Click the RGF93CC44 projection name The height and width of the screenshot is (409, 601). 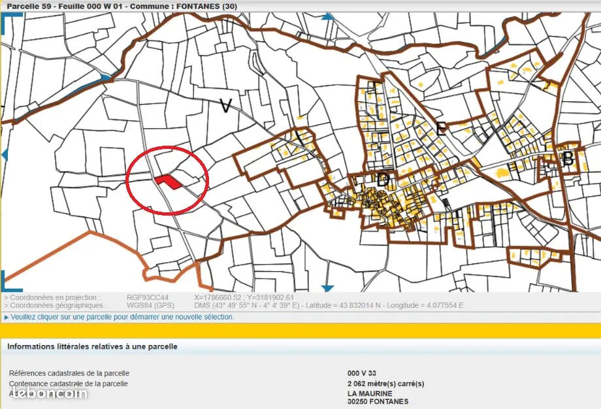148,297
